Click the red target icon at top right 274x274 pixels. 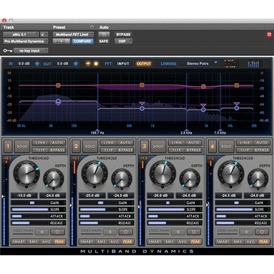pos(269,34)
